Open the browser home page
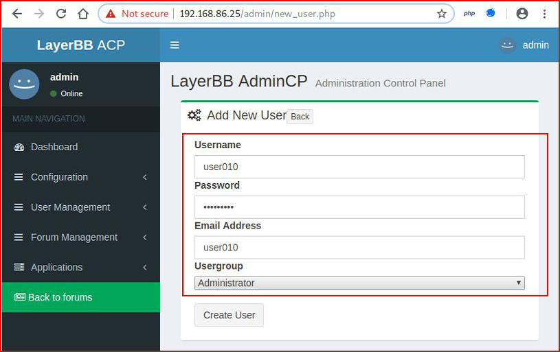 [83, 14]
